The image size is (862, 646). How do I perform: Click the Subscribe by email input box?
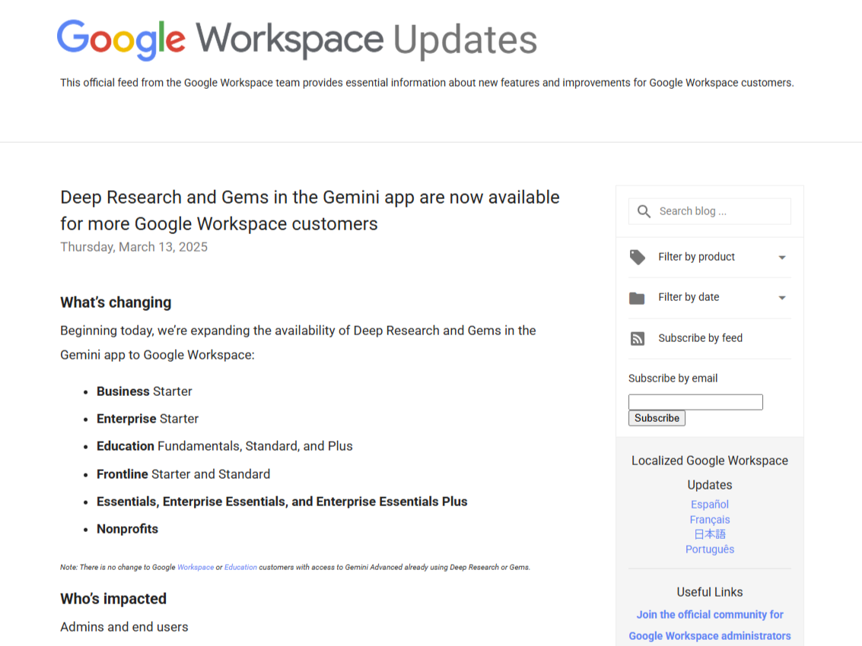tap(695, 401)
